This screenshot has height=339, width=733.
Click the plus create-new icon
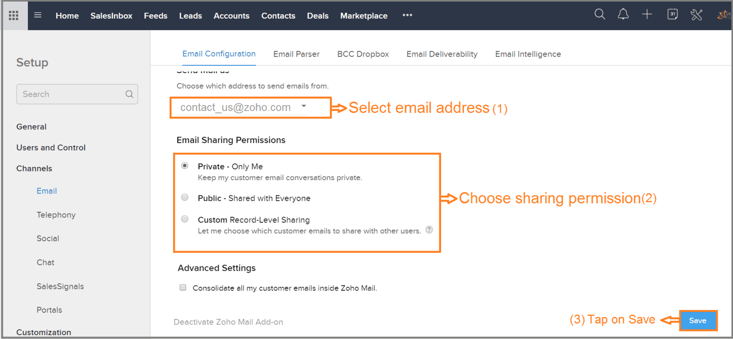(x=647, y=15)
